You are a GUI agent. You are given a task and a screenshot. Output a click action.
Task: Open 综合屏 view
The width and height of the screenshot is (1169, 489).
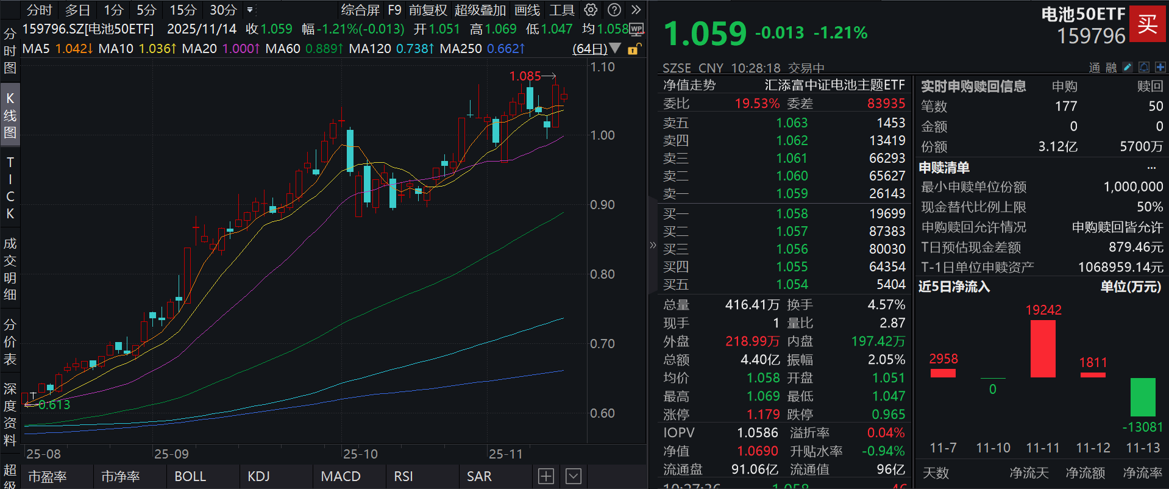pyautogui.click(x=360, y=10)
